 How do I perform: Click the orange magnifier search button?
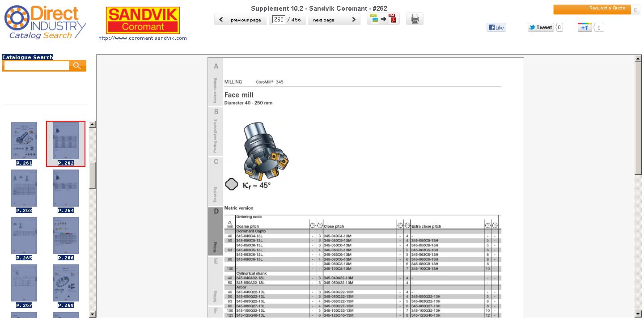78,66
